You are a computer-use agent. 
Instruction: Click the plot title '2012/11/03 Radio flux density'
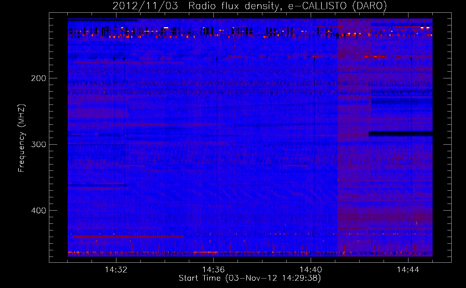coord(249,6)
